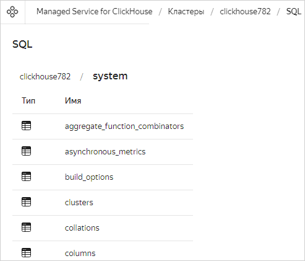Image resolution: width=305 pixels, height=261 pixels.
Task: Click table icon beside columns
Action: (x=26, y=253)
